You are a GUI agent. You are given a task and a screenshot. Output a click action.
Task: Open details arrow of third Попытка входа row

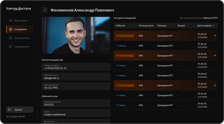click(215, 85)
